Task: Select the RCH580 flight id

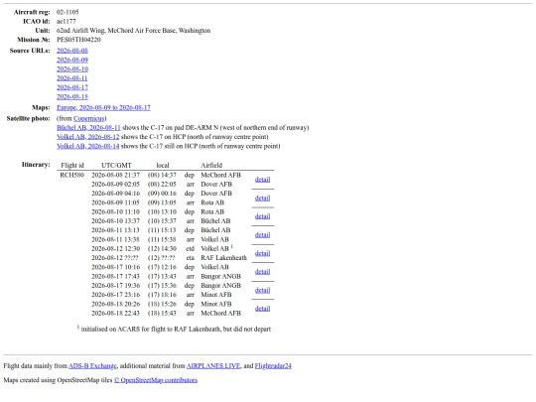Action: click(71, 175)
